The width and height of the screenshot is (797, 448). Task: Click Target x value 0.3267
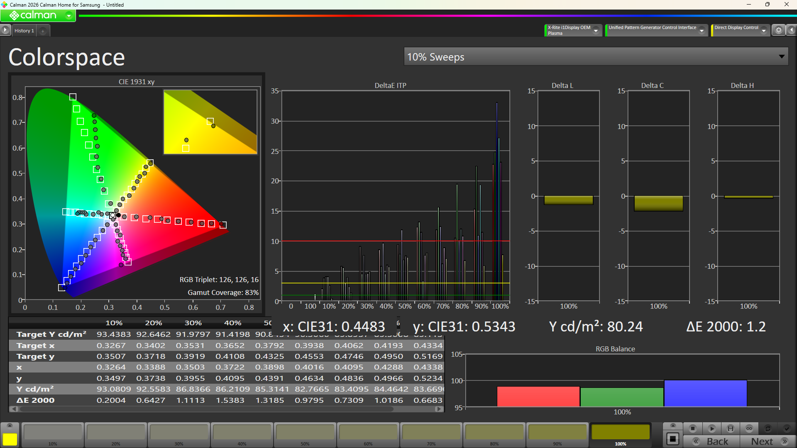click(x=111, y=346)
